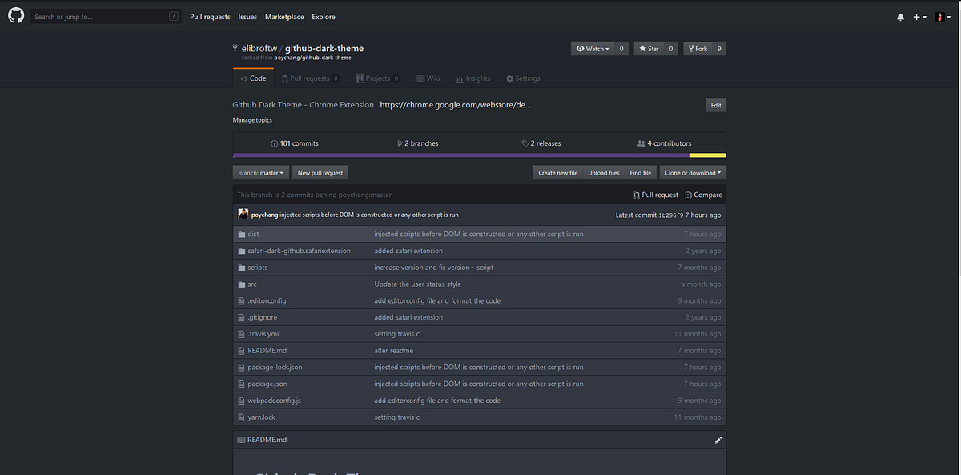Open the yarn.lock file
The height and width of the screenshot is (475, 961).
261,417
